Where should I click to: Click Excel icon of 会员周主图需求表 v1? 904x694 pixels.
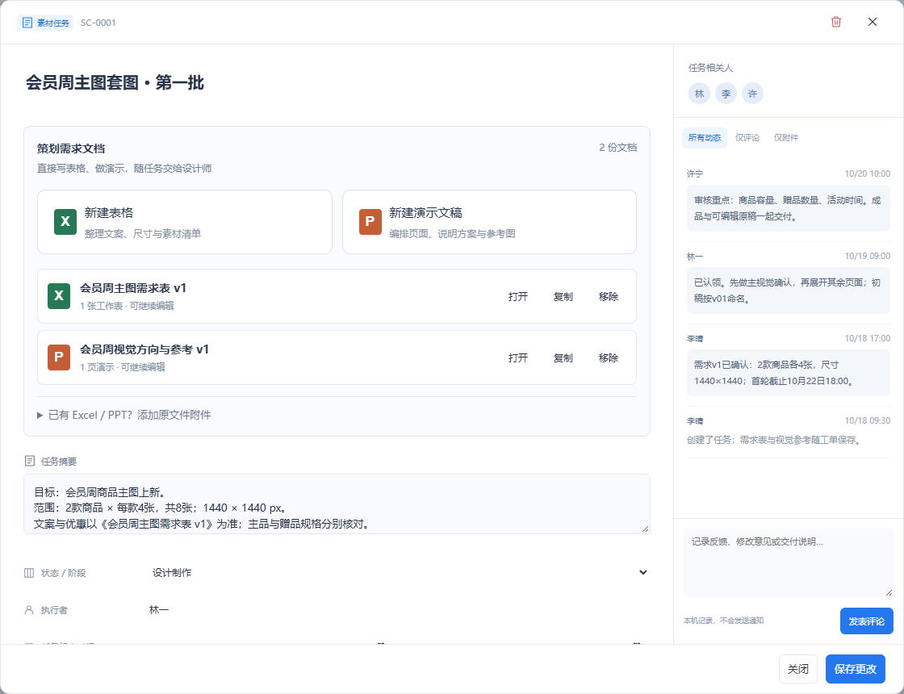point(59,295)
